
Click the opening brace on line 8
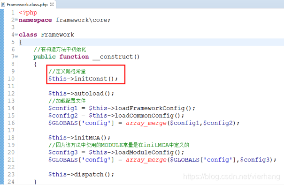click(36, 64)
